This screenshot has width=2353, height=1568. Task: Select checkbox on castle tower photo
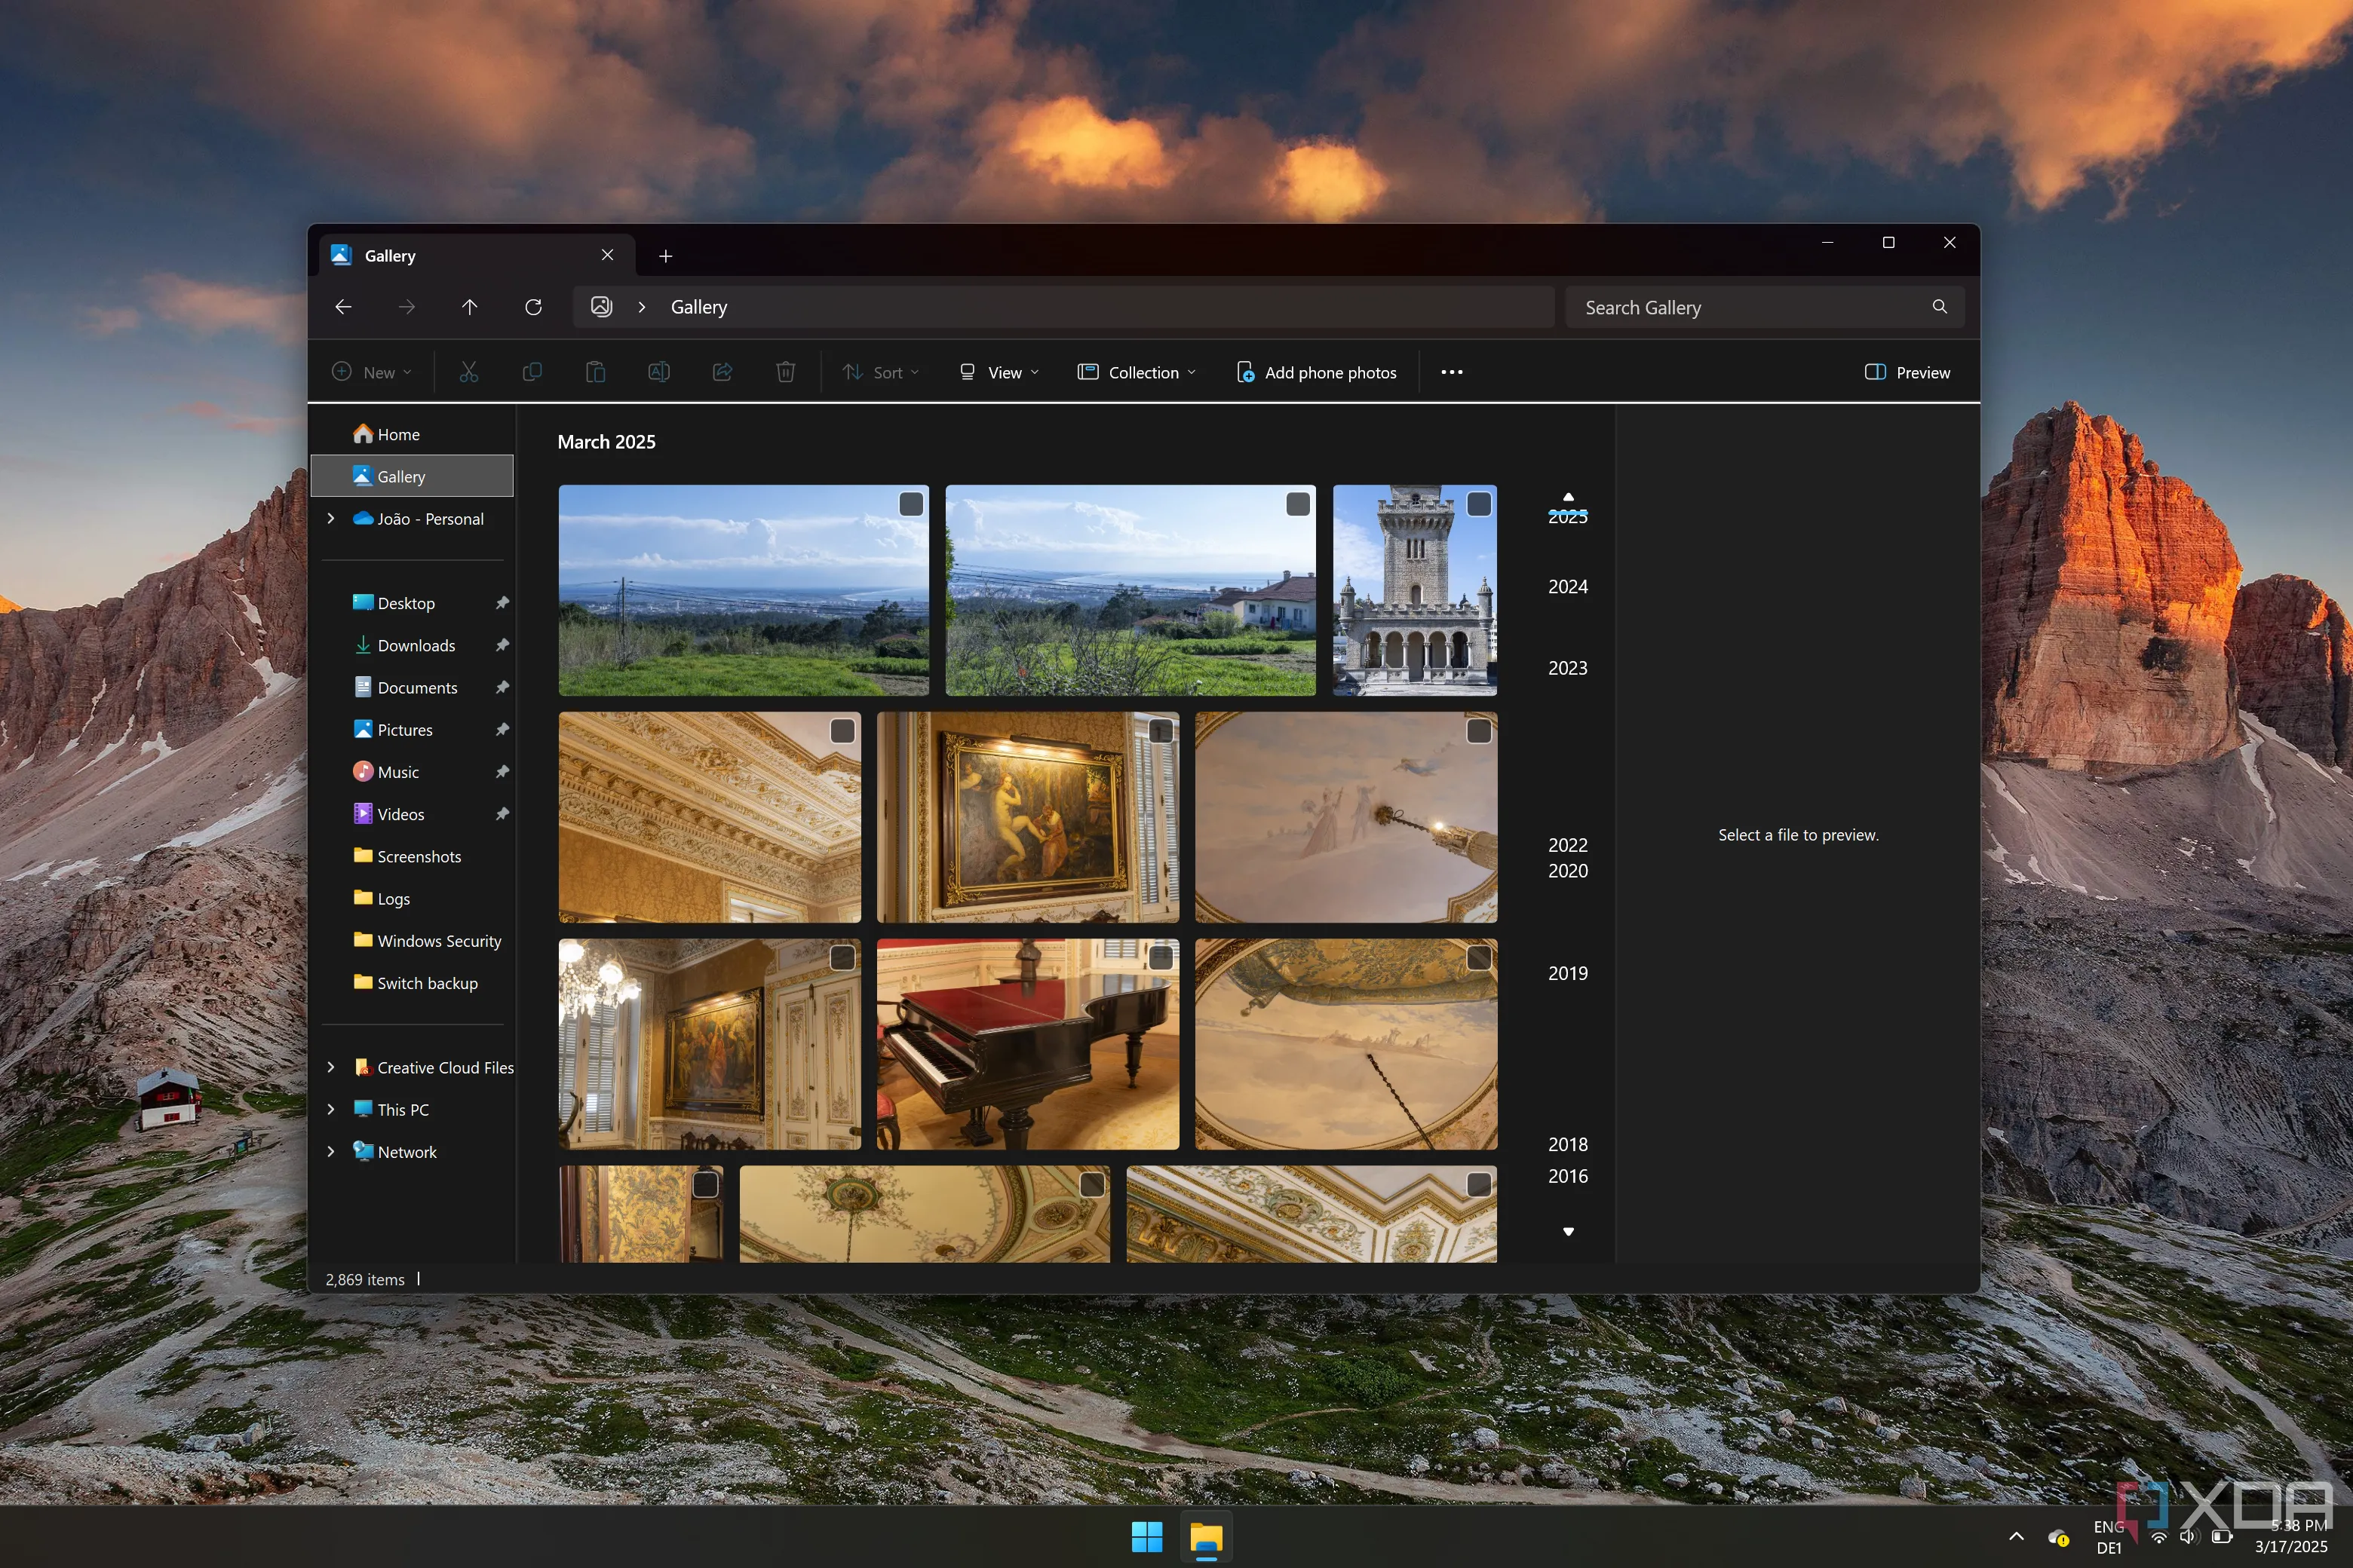[x=1479, y=504]
